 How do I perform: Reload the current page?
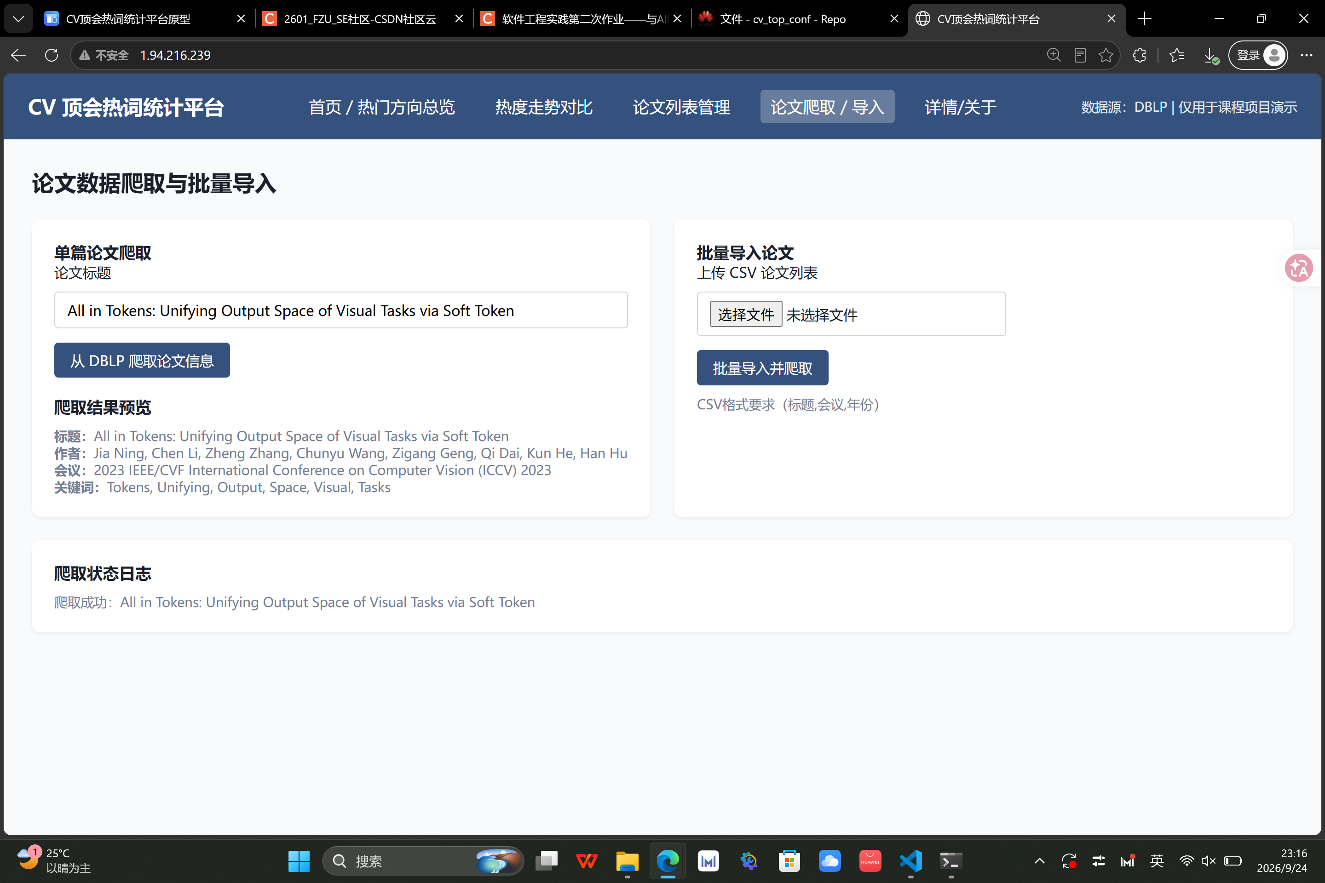tap(51, 55)
